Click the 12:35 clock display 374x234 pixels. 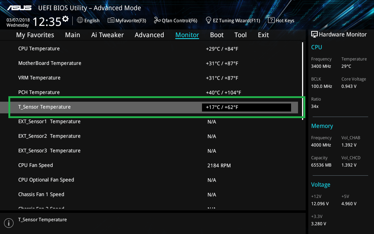(x=47, y=22)
